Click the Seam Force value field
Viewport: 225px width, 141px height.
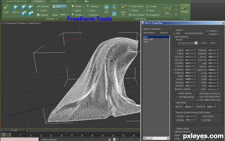tap(212, 70)
